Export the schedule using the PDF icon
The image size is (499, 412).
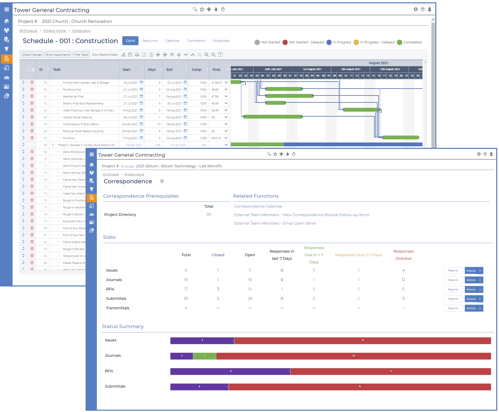(144, 55)
